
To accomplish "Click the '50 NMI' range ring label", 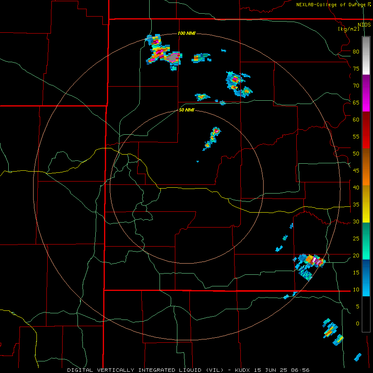I will pyautogui.click(x=186, y=110).
